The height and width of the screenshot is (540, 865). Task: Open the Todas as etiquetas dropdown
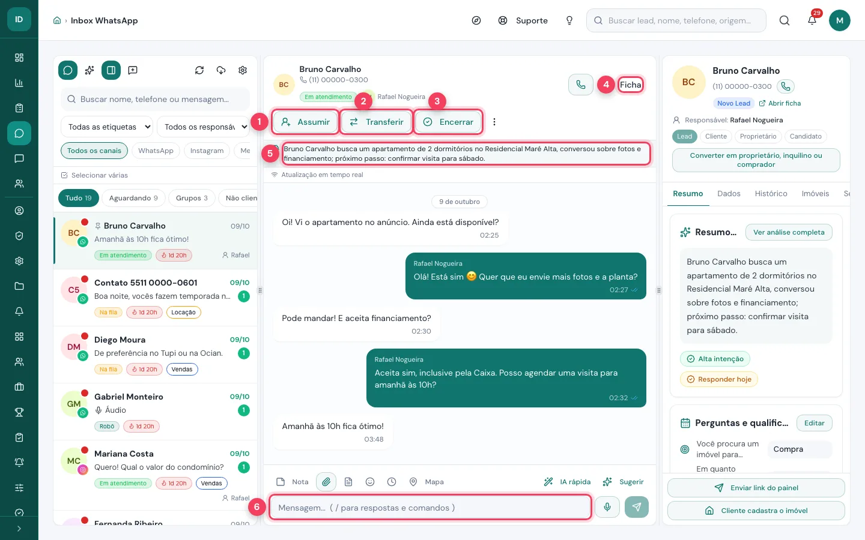107,127
